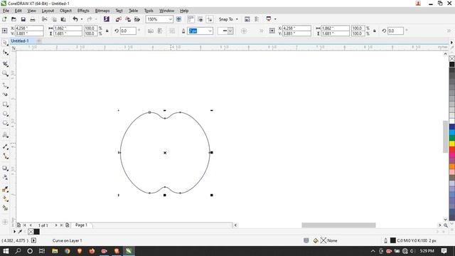Open the zoom level dropdown at 150%
The width and height of the screenshot is (455, 256).
pos(170,19)
